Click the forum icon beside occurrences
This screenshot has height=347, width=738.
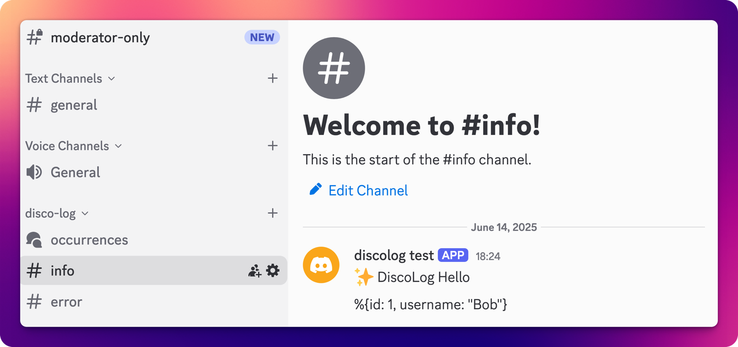pos(34,240)
